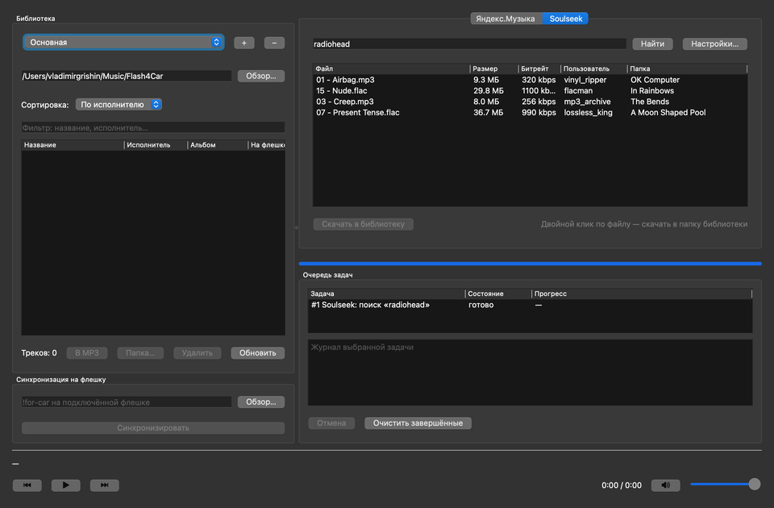Click the В MP3 button

point(87,353)
